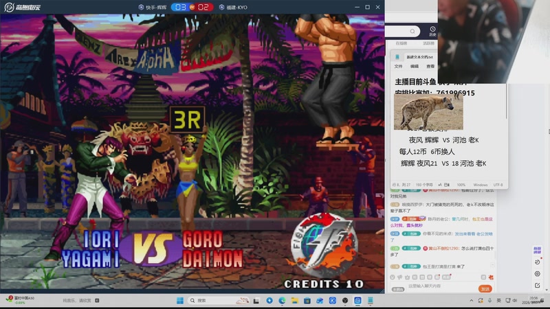Click the crown icon in chat toolbar

(x=407, y=277)
